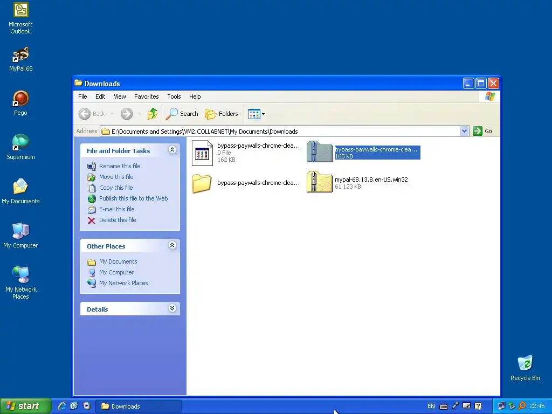Click the Forward arrow toolbar button

click(127, 114)
